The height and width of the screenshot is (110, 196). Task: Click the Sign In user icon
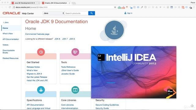coord(125,13)
